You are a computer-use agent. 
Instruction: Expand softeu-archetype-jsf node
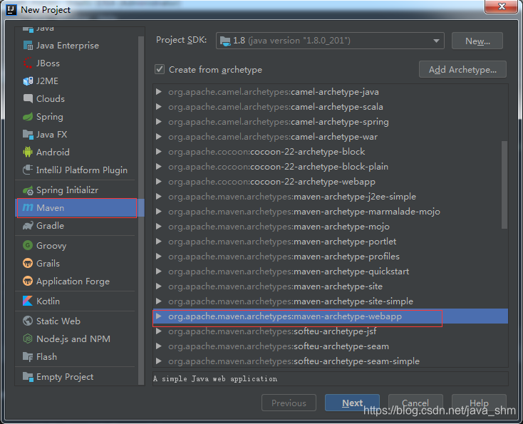coord(159,331)
